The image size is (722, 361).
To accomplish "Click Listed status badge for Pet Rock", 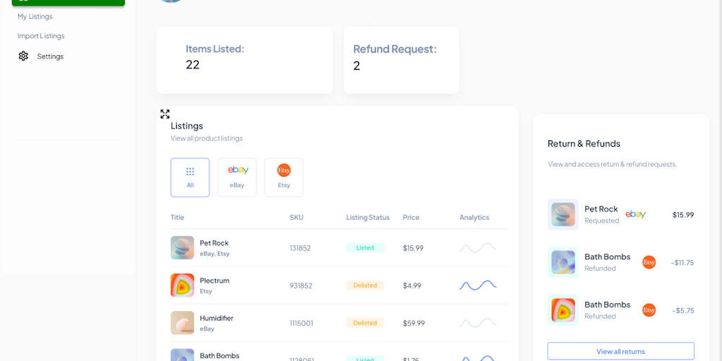I will tap(365, 247).
